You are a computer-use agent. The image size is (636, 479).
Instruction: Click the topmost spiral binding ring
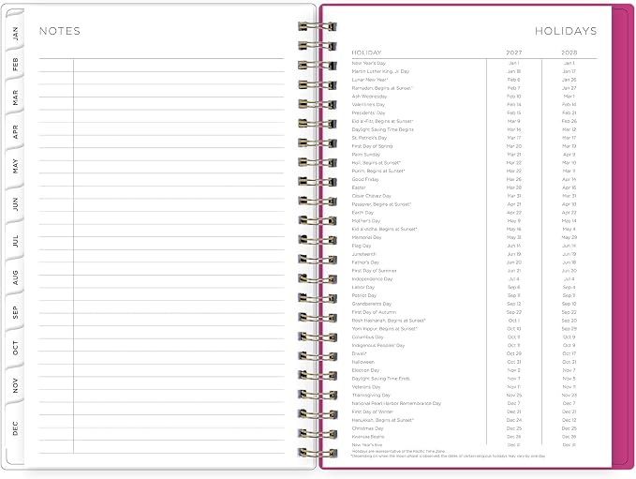[x=318, y=27]
